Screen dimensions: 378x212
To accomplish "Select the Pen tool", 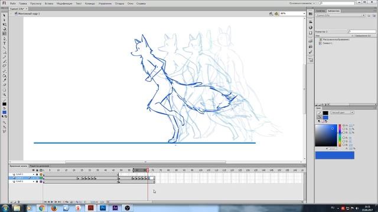I will coord(4,39).
